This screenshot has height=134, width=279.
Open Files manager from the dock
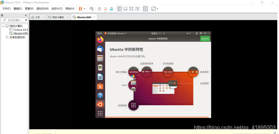[100, 58]
